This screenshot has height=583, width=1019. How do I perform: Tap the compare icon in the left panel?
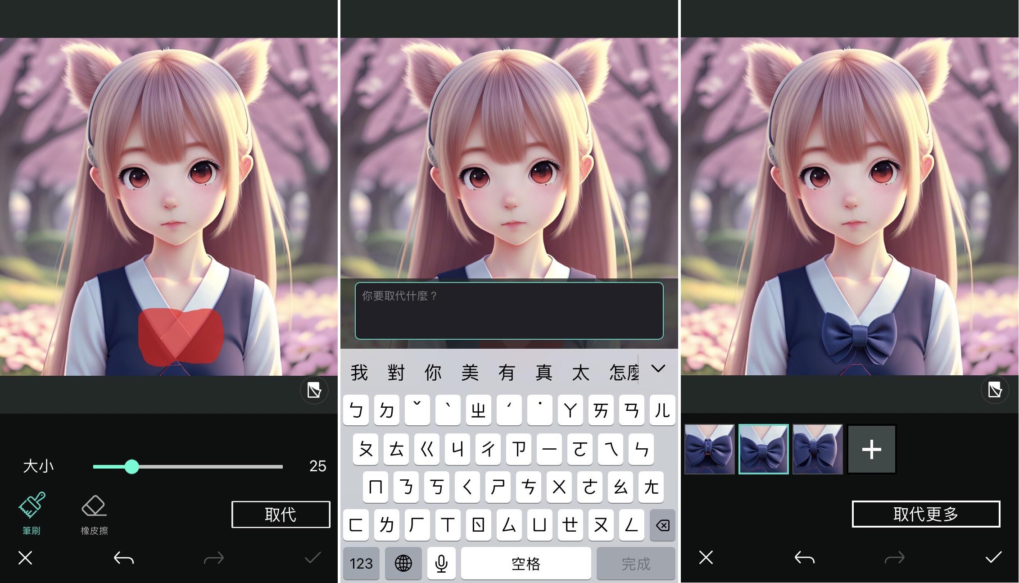click(x=314, y=390)
